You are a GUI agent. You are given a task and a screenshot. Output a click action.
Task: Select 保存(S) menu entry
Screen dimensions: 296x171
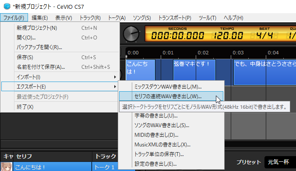[60, 57]
